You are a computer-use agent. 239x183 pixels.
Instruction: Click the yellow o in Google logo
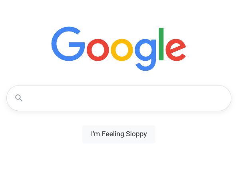click(x=122, y=50)
